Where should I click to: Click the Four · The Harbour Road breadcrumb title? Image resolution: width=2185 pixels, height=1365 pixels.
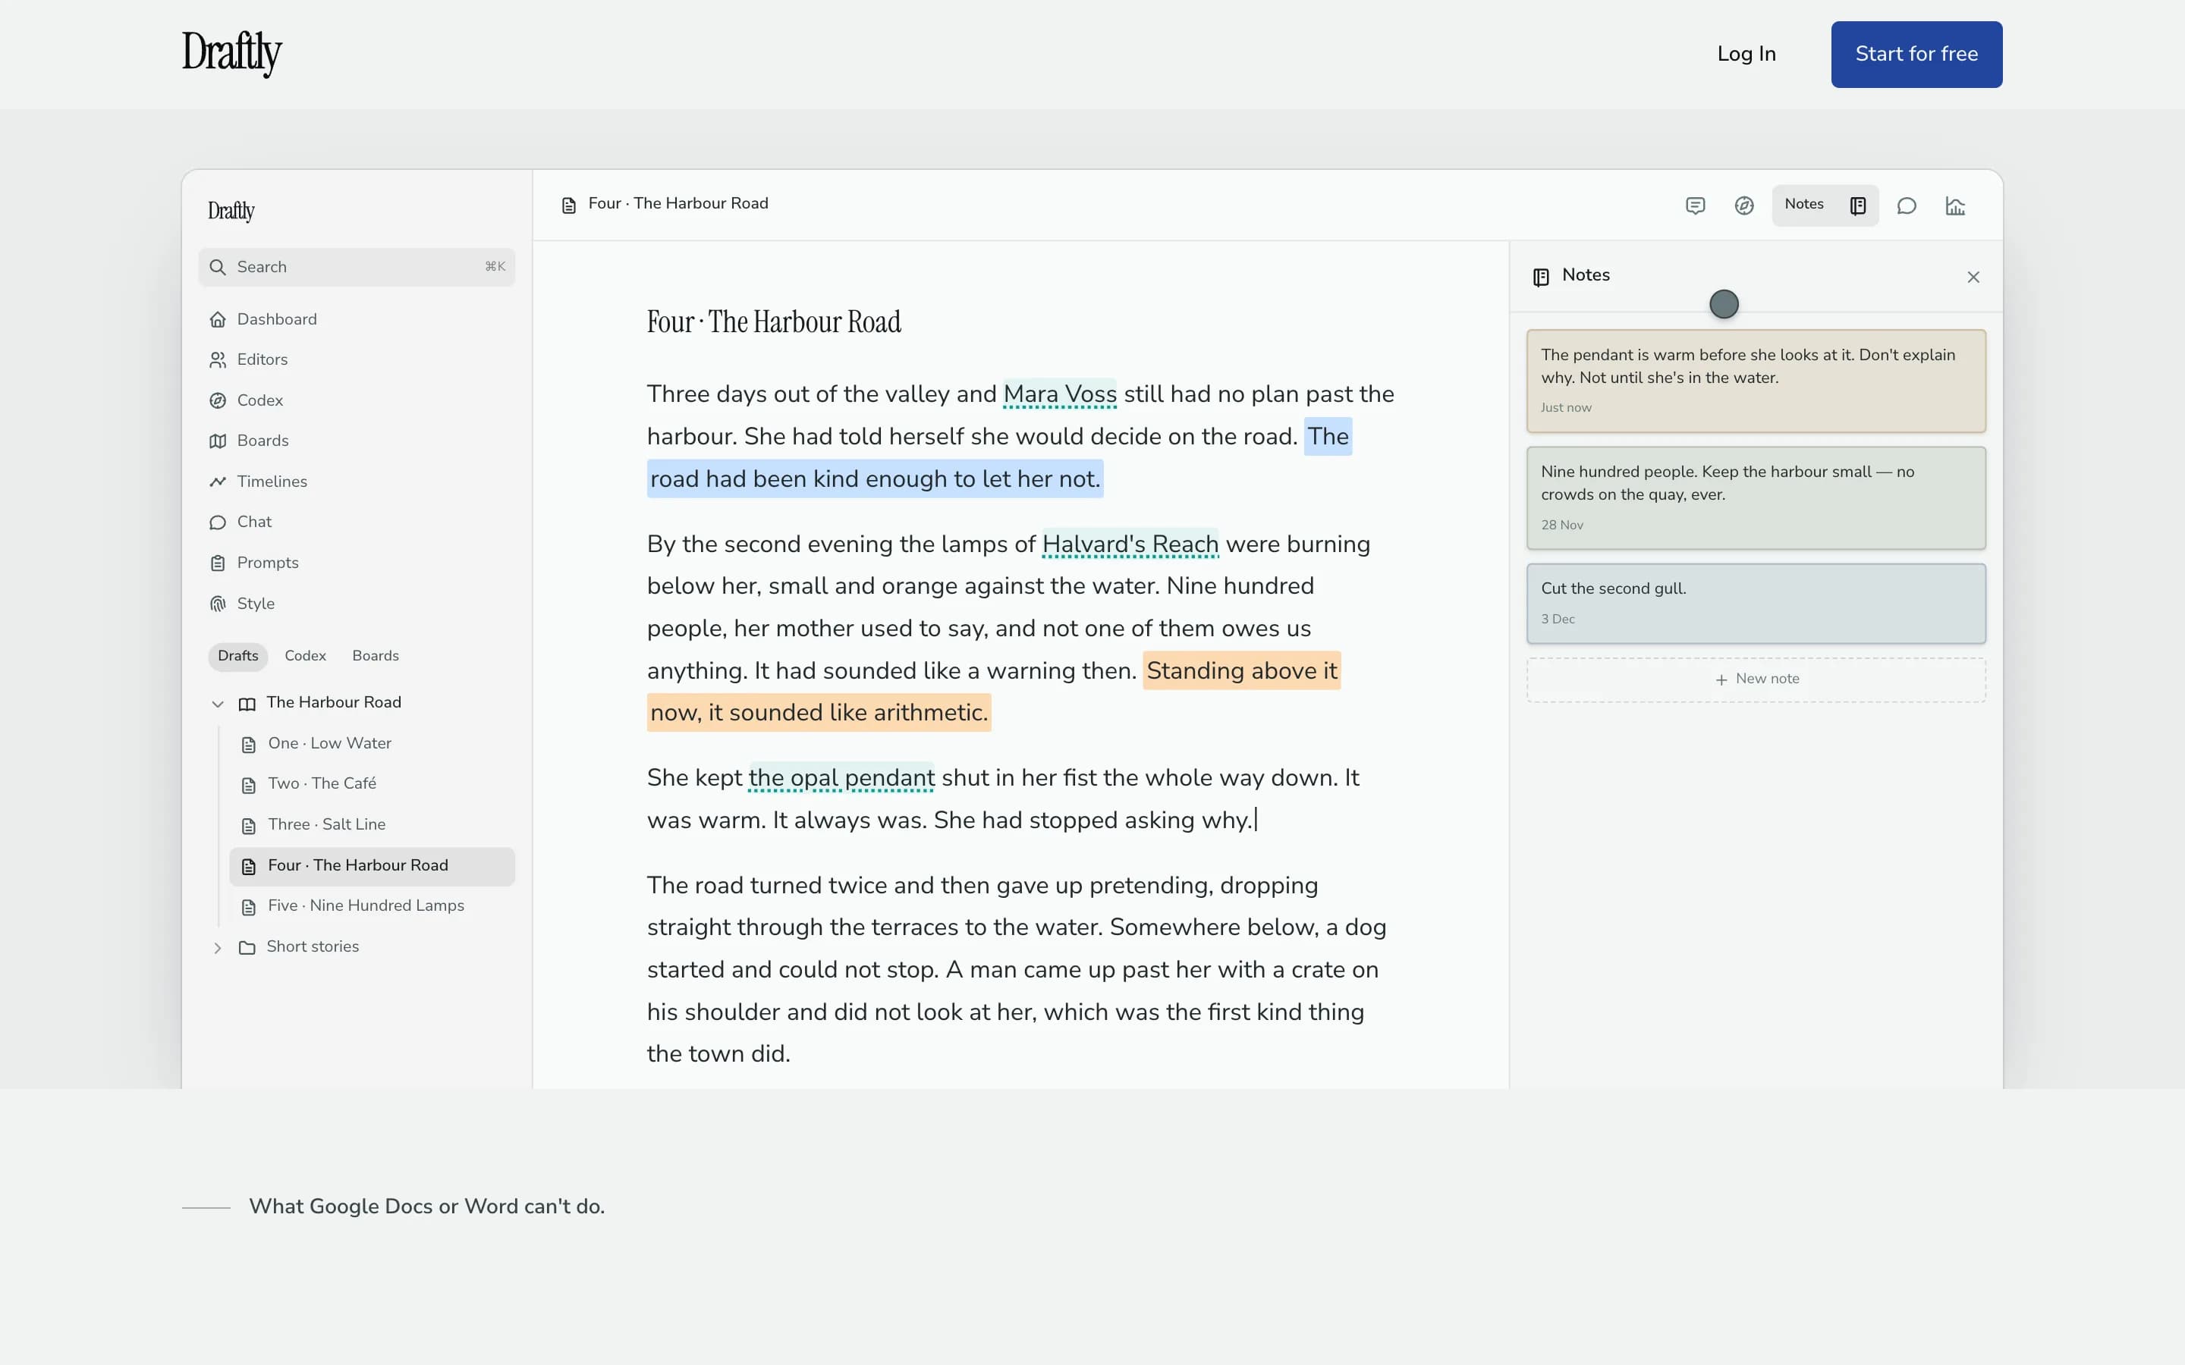(x=678, y=203)
